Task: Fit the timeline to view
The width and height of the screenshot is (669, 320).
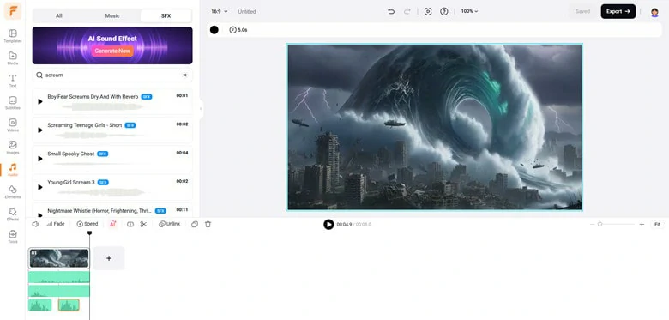Action: [x=658, y=225]
